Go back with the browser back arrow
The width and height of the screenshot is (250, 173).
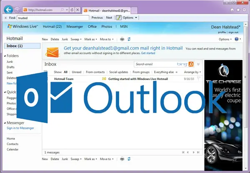click(x=8, y=10)
